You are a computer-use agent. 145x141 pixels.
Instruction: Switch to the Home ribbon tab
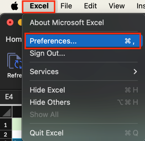(14, 39)
